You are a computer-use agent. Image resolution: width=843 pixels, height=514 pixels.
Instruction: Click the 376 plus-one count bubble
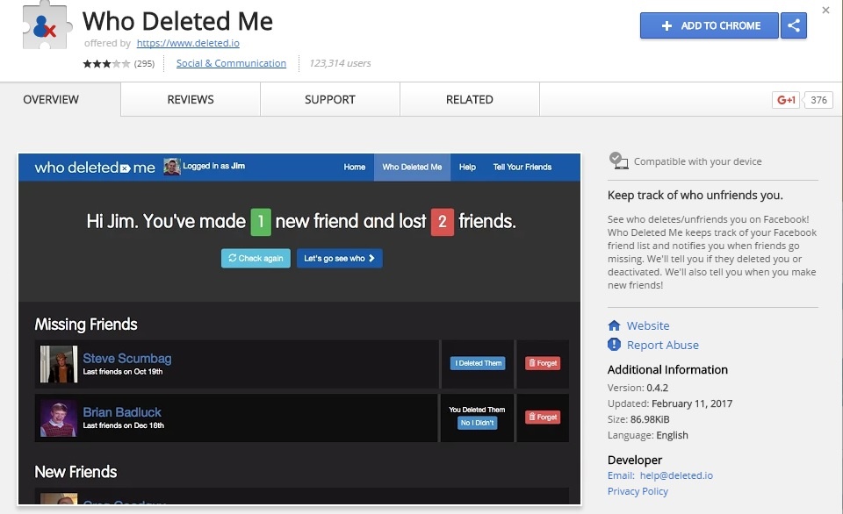tap(818, 100)
